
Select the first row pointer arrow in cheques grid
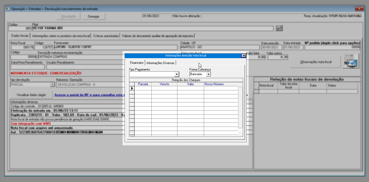click(x=132, y=88)
